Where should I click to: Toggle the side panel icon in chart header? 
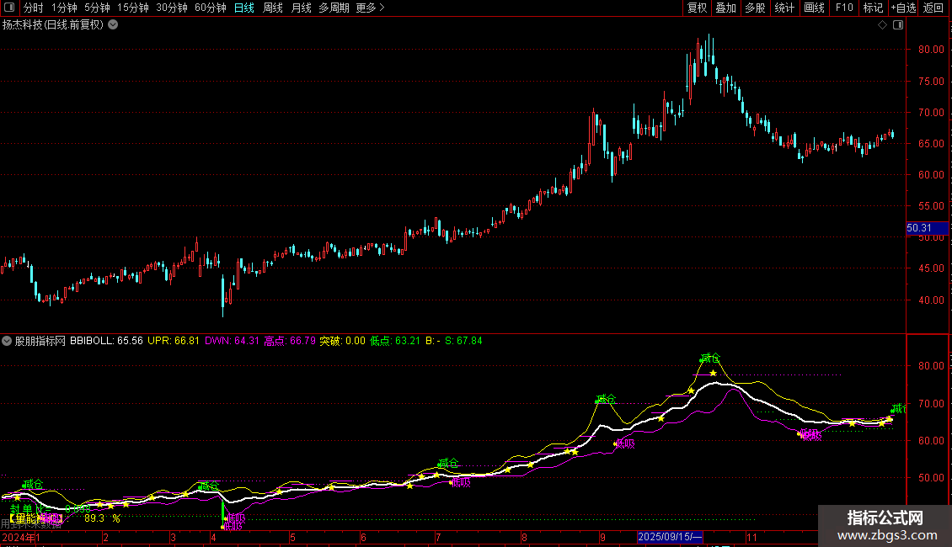[x=898, y=25]
